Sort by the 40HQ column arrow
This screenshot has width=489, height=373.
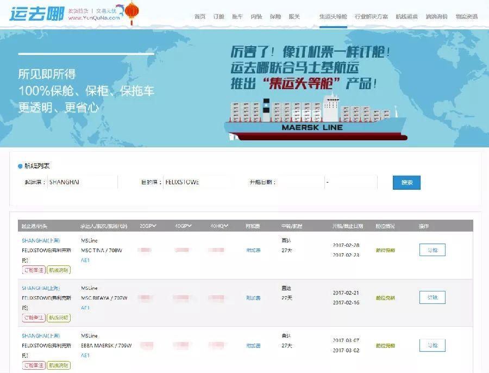[226, 226]
